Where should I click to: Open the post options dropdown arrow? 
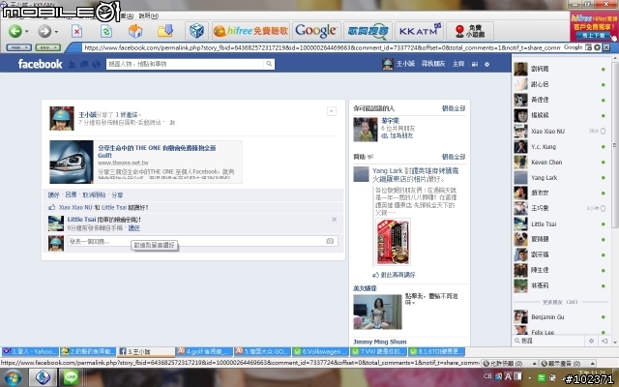coord(332,111)
